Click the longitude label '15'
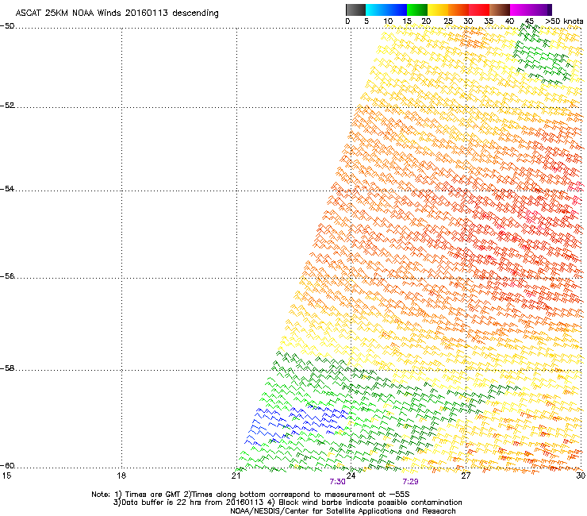This screenshot has width=587, height=516. point(6,476)
